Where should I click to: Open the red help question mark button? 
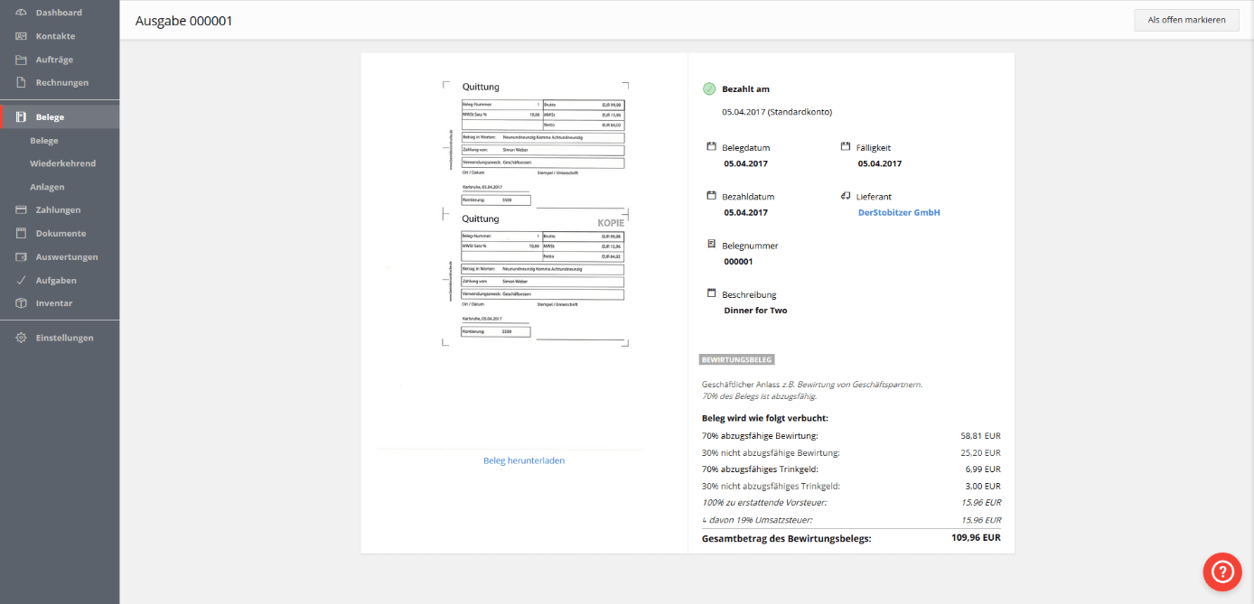click(x=1222, y=571)
